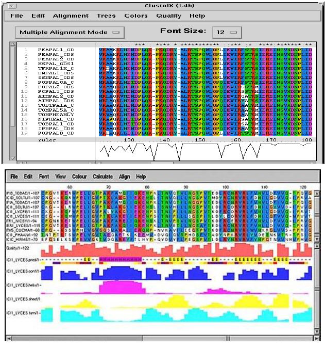Open the ClustalX Colors menu
The image size is (325, 349).
pos(135,16)
